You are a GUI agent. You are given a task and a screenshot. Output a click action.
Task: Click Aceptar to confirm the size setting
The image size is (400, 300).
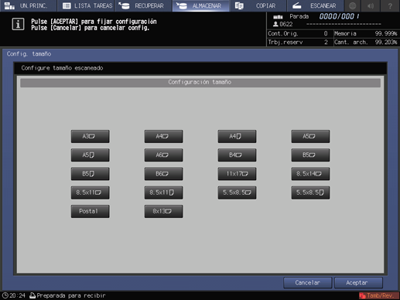coord(358,283)
